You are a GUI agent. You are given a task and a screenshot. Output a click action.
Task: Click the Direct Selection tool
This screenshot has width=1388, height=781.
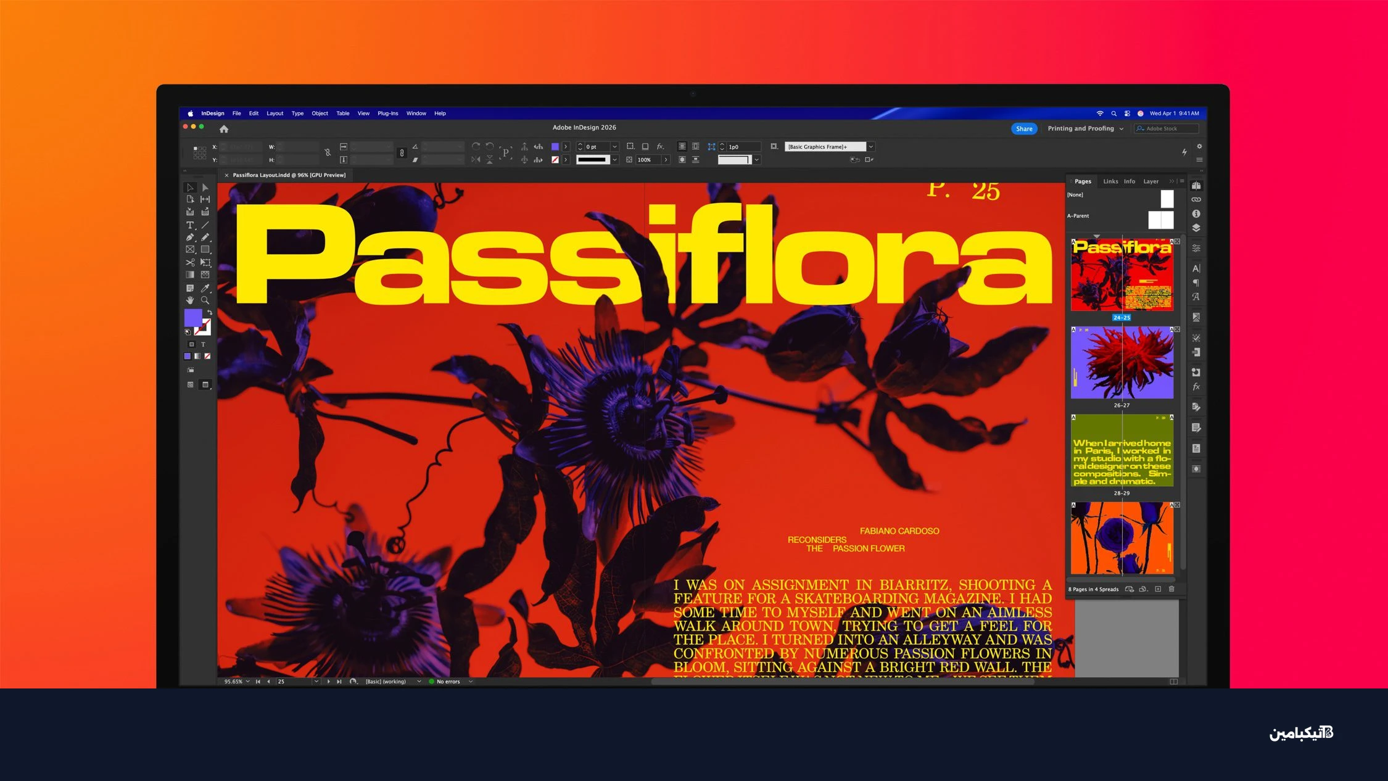[x=205, y=188]
